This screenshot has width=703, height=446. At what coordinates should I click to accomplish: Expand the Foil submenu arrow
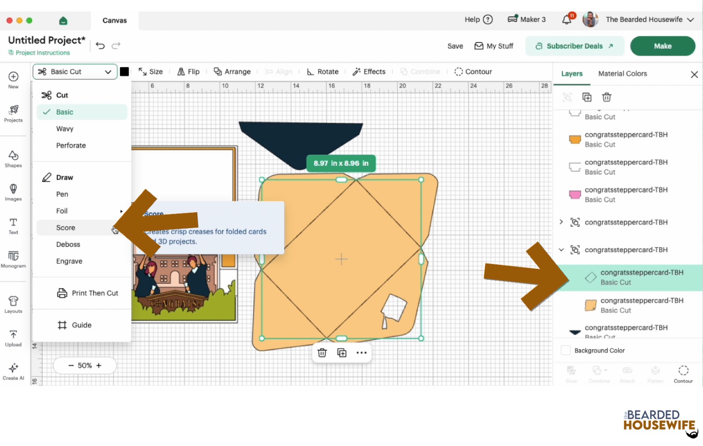point(121,211)
